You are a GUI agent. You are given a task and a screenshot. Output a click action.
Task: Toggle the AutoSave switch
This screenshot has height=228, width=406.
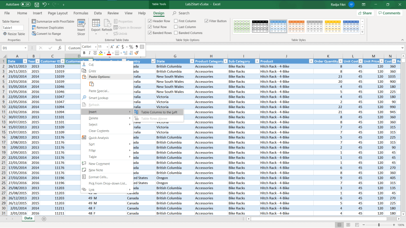25,4
